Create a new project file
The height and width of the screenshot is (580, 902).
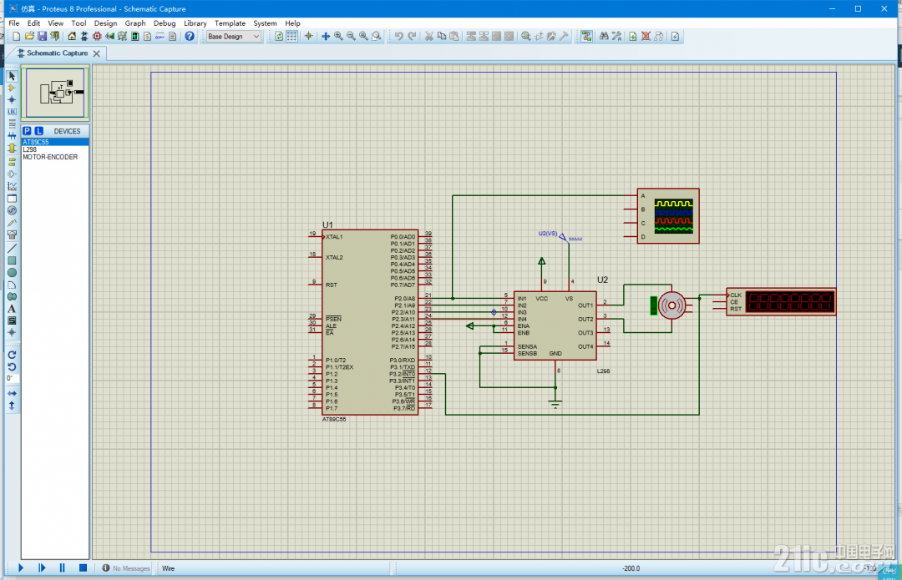tap(17, 36)
